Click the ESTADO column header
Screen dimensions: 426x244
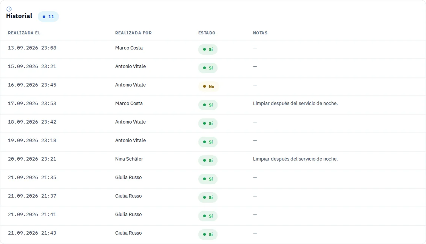(x=207, y=33)
